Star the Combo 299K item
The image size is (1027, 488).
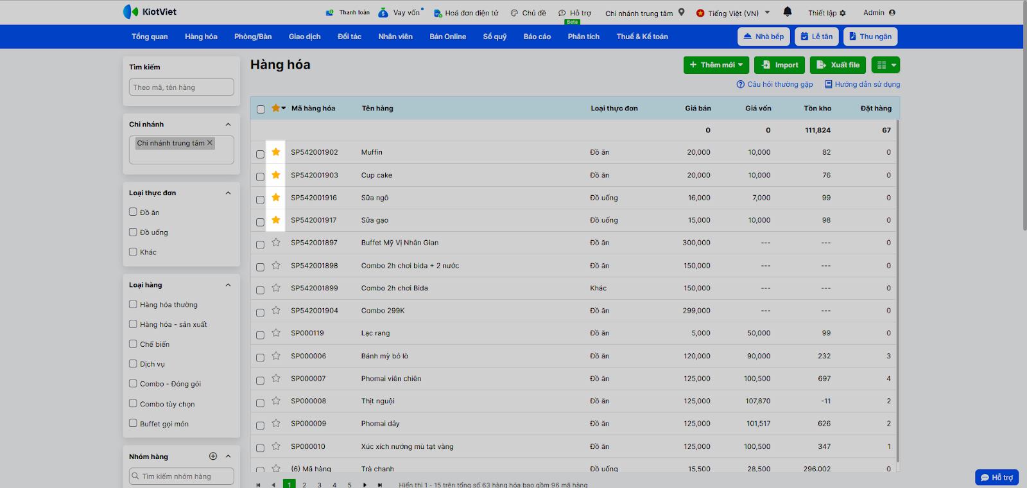(x=276, y=310)
